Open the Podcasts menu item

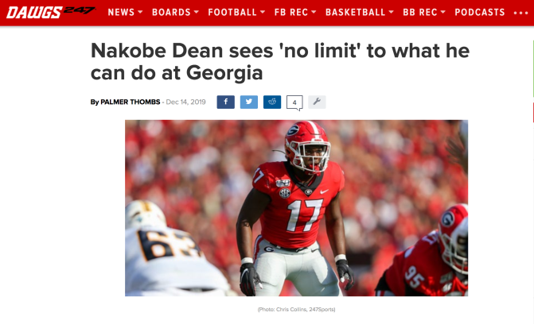click(x=480, y=12)
